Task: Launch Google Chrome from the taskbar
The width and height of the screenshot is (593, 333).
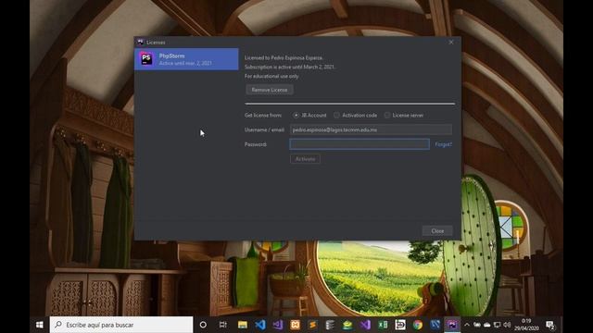Action: point(418,325)
